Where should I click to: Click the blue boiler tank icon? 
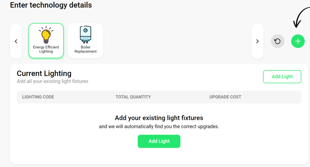[85, 35]
